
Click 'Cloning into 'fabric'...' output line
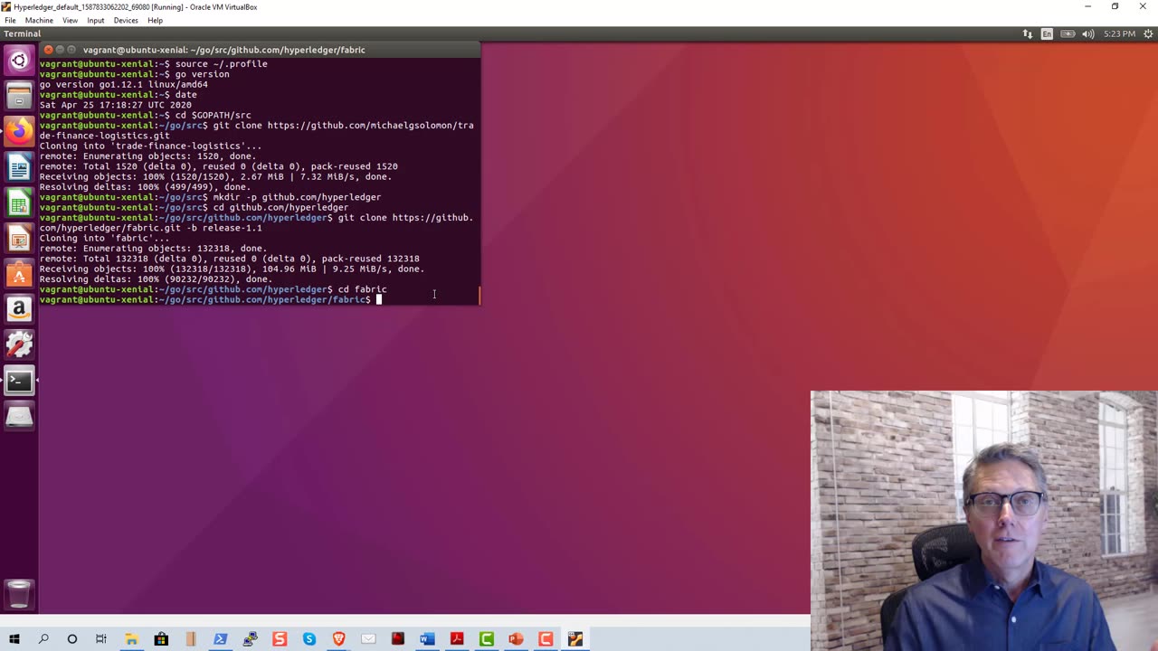104,238
